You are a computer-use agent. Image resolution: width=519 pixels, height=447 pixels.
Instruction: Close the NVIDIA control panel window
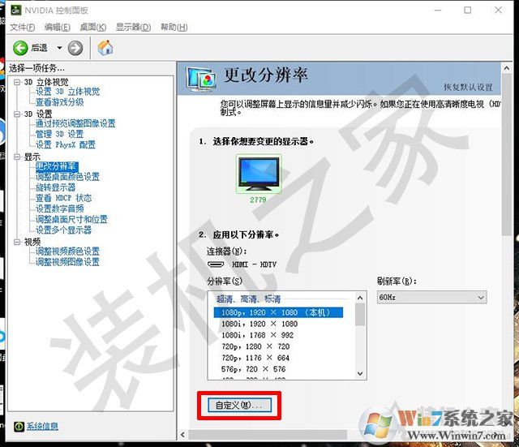498,11
